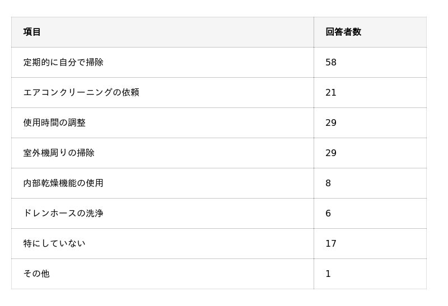Click the value 8 cell
Viewport: 448px width, 306px height.
[x=328, y=183]
